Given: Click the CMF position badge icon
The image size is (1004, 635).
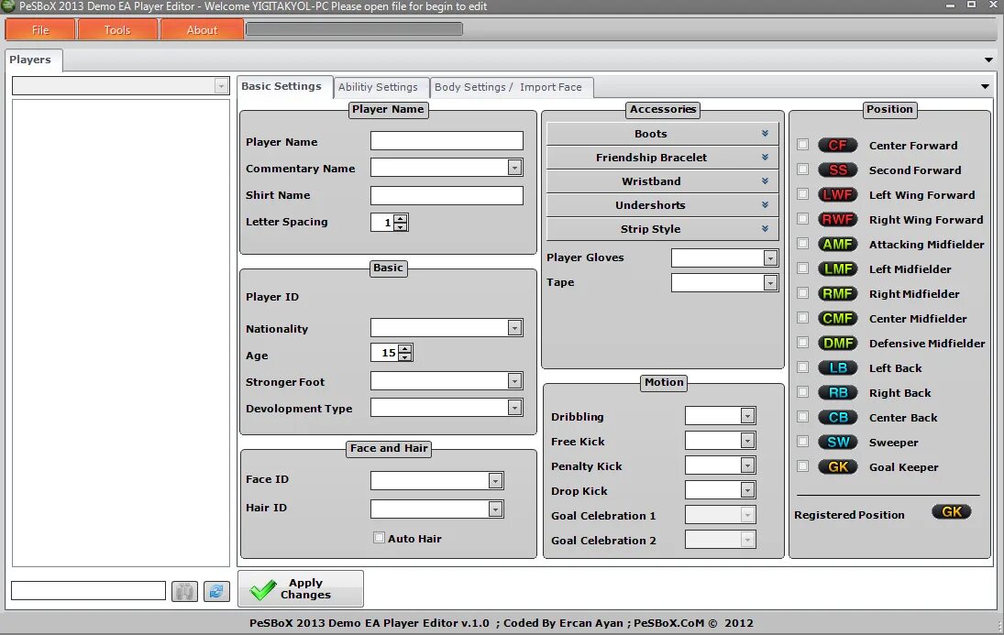Looking at the screenshot, I should pos(837,318).
